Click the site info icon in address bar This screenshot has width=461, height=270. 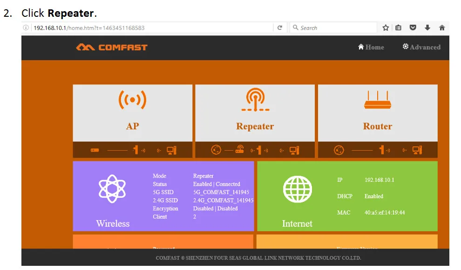point(26,28)
